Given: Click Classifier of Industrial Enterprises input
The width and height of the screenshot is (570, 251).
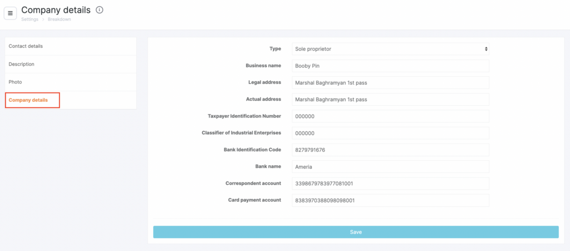Looking at the screenshot, I should coord(390,133).
